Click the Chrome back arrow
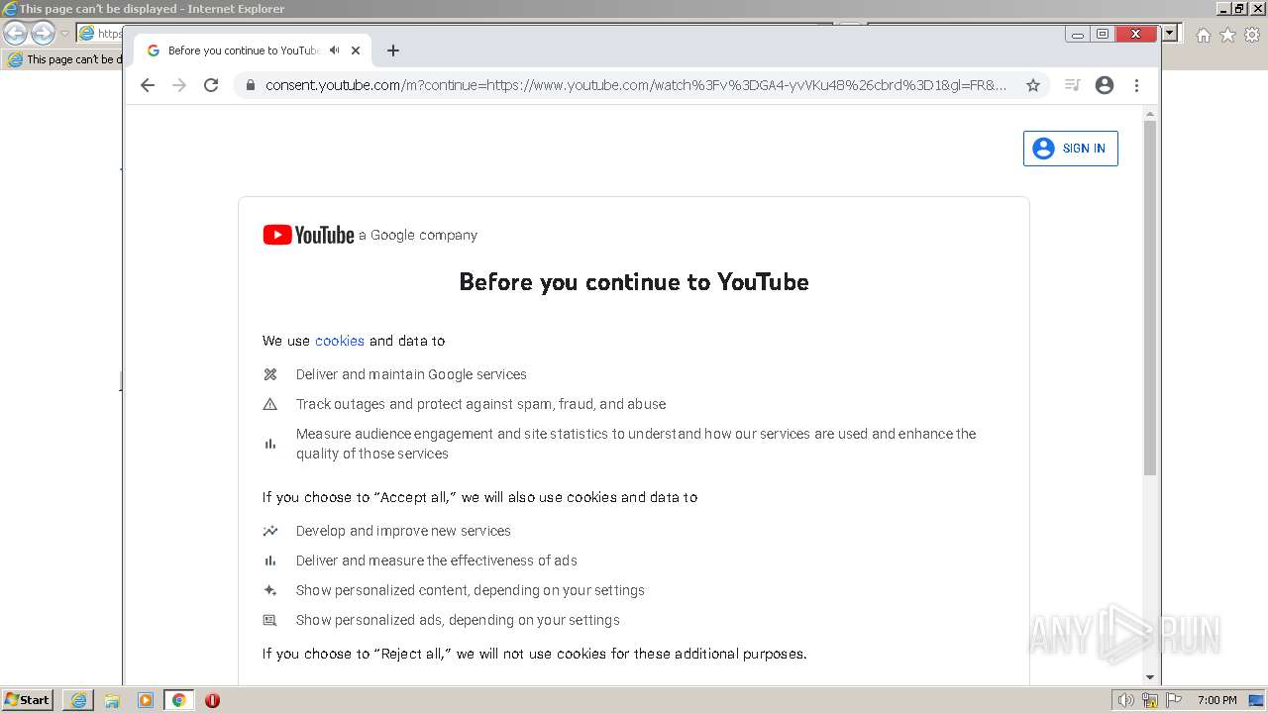 tap(148, 85)
